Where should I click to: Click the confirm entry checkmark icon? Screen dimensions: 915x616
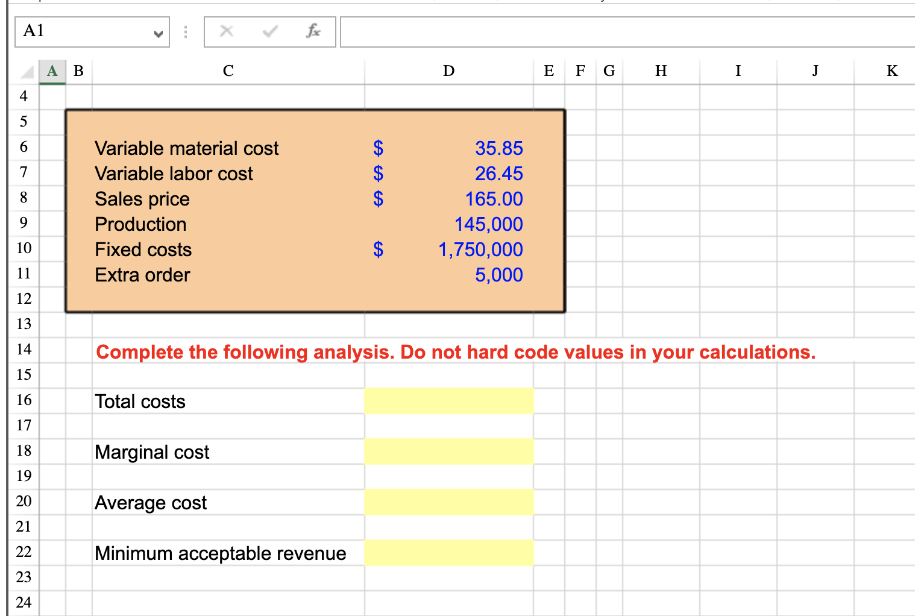[x=270, y=31]
